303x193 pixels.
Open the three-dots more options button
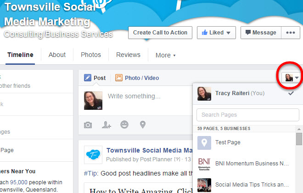(x=291, y=33)
